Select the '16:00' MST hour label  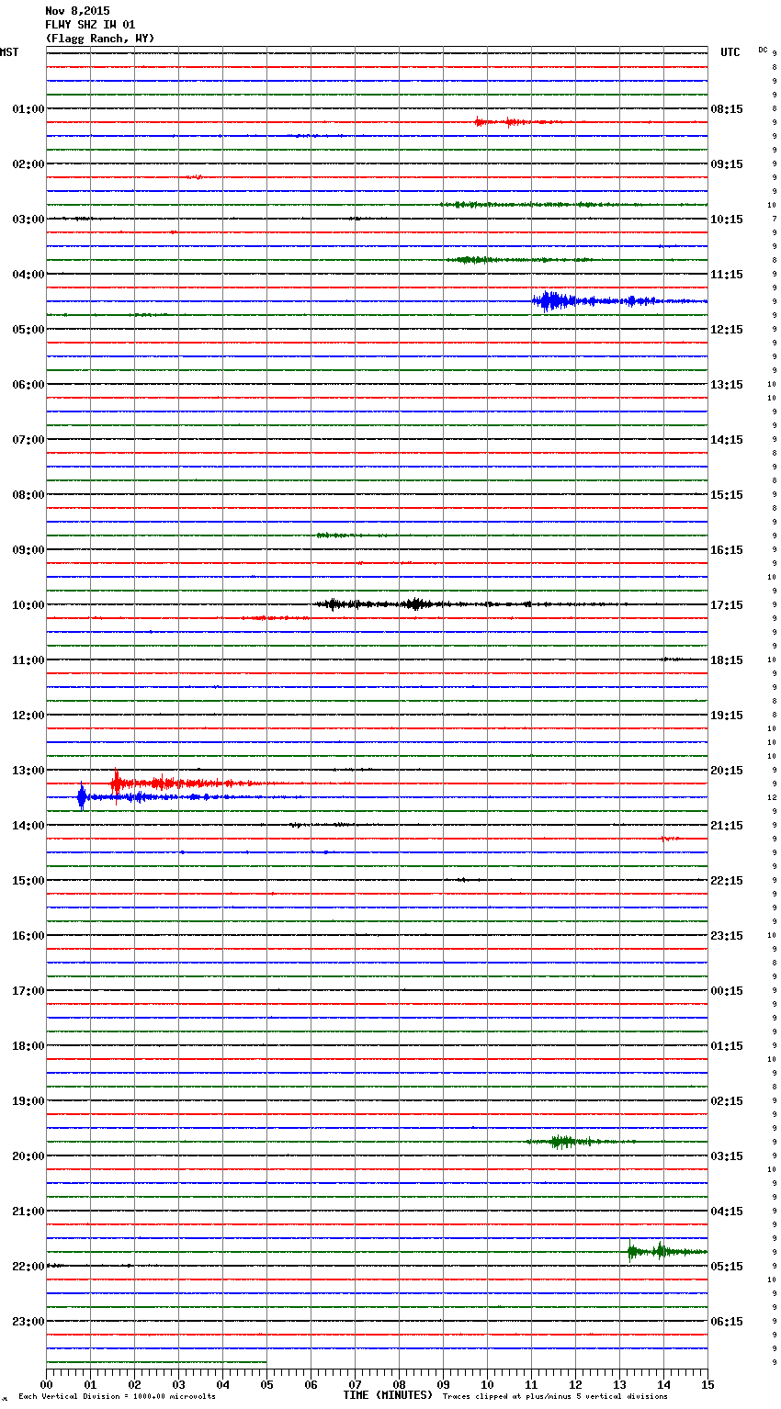28,936
